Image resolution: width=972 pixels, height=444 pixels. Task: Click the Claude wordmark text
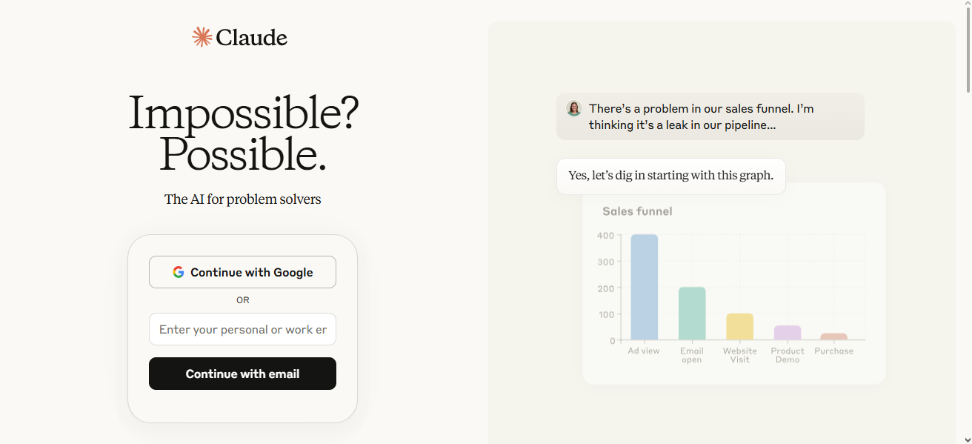click(x=252, y=37)
